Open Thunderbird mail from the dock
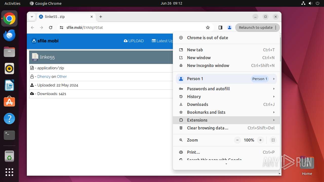 point(9,35)
